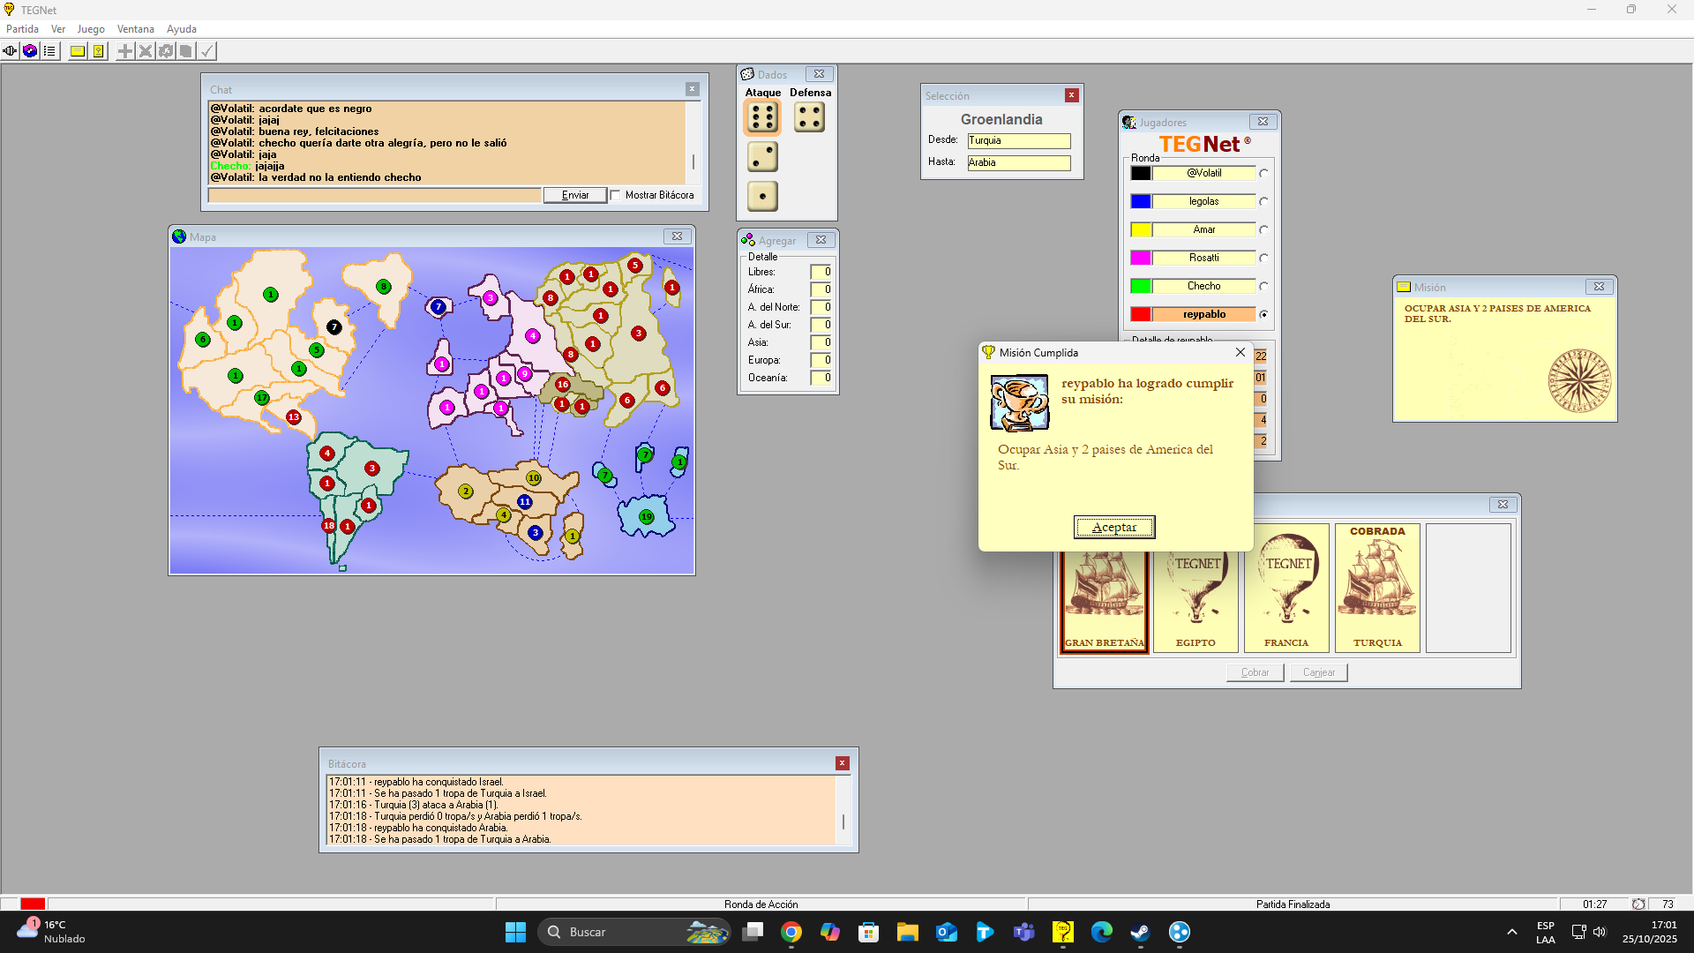This screenshot has height=953, width=1694.
Task: Click the yellow mission card toolbar icon
Action: [78, 51]
